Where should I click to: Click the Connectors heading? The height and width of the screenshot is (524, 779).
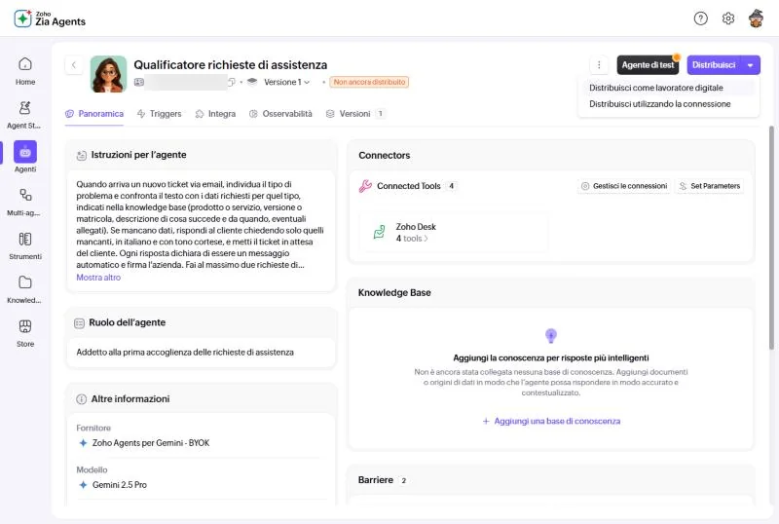coord(384,155)
